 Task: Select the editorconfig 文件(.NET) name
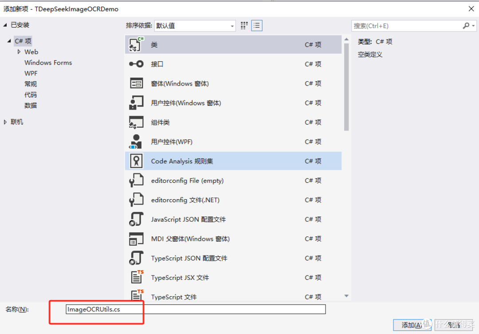click(185, 200)
